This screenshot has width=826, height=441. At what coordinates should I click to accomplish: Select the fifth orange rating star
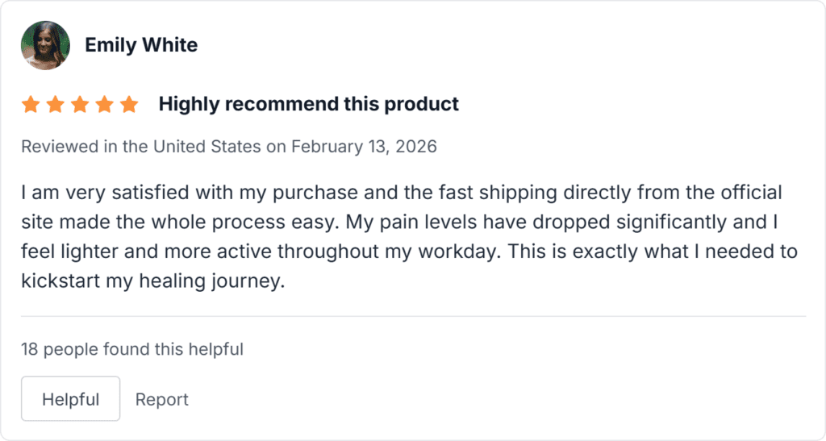click(x=129, y=104)
